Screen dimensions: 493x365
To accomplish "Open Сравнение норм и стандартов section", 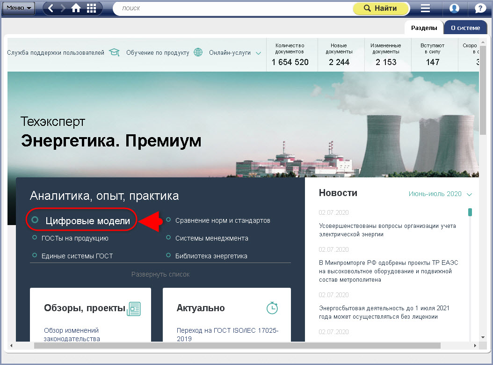I will [223, 220].
